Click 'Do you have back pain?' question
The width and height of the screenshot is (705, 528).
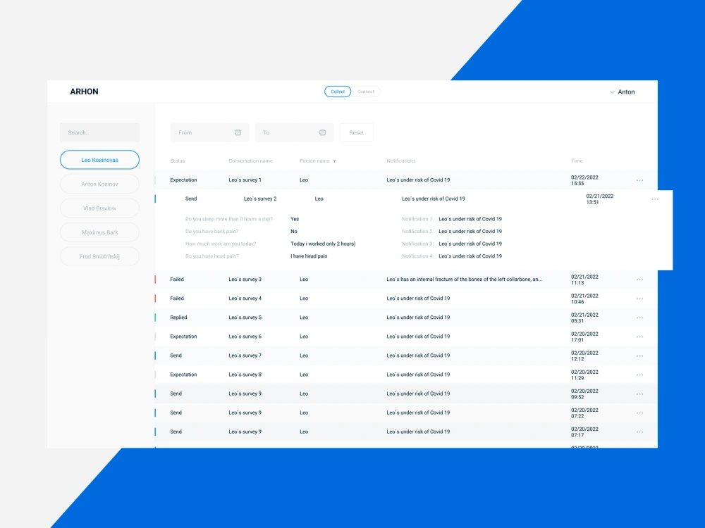coord(211,231)
